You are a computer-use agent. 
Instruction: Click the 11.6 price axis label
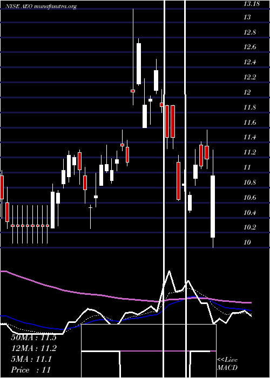pos(249,123)
